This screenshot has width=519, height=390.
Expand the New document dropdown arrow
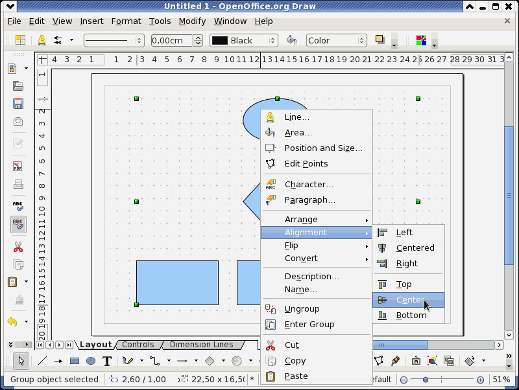point(26,69)
